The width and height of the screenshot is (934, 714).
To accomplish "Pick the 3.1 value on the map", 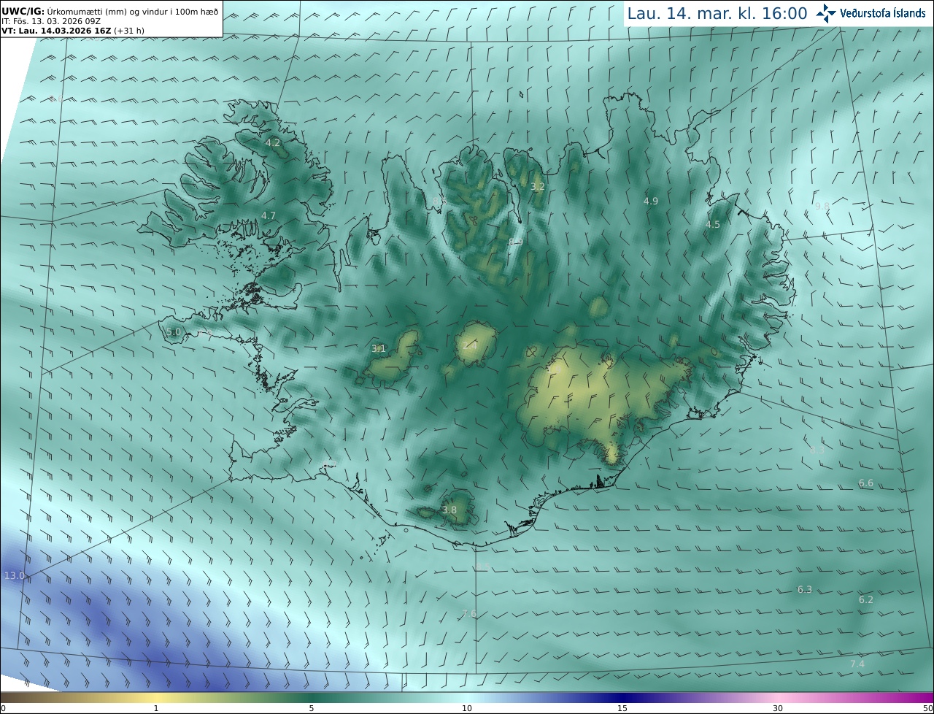I will [x=378, y=348].
